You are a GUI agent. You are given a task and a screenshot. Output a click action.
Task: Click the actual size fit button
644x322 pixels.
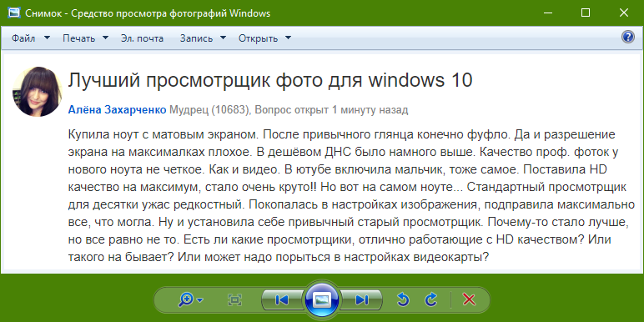coord(234,300)
